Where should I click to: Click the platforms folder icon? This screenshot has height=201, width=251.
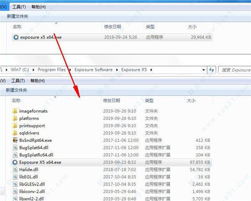(15, 118)
